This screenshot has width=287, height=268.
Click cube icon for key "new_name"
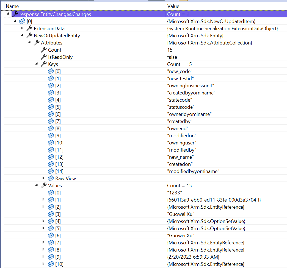[51, 157]
